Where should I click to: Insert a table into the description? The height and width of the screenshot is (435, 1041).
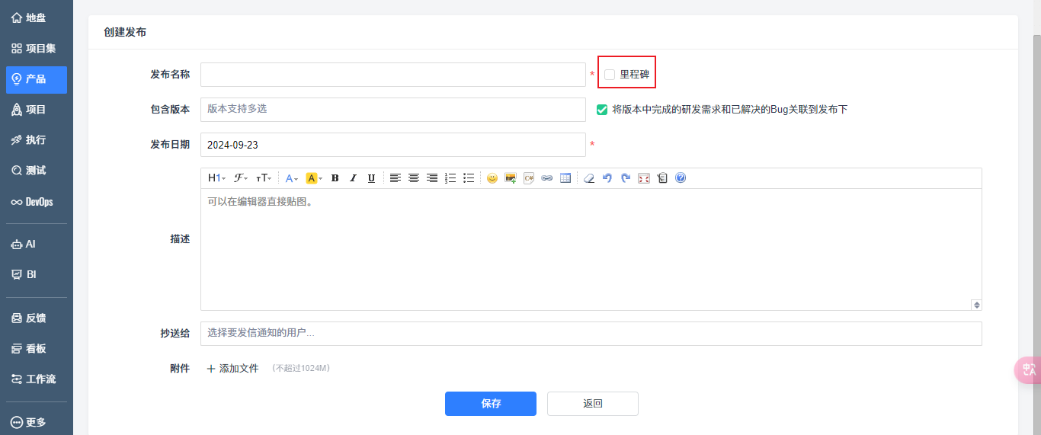pyautogui.click(x=565, y=178)
